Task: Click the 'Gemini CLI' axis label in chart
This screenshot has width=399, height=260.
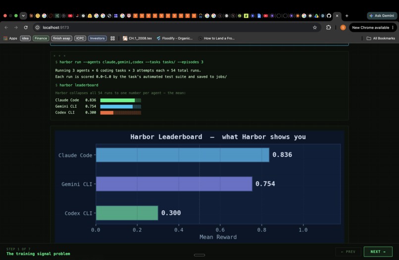Action: click(77, 184)
